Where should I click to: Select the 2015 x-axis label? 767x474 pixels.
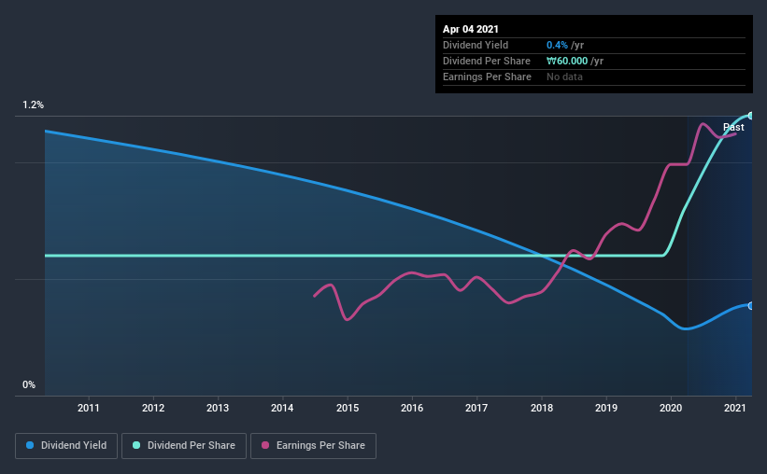click(x=348, y=408)
